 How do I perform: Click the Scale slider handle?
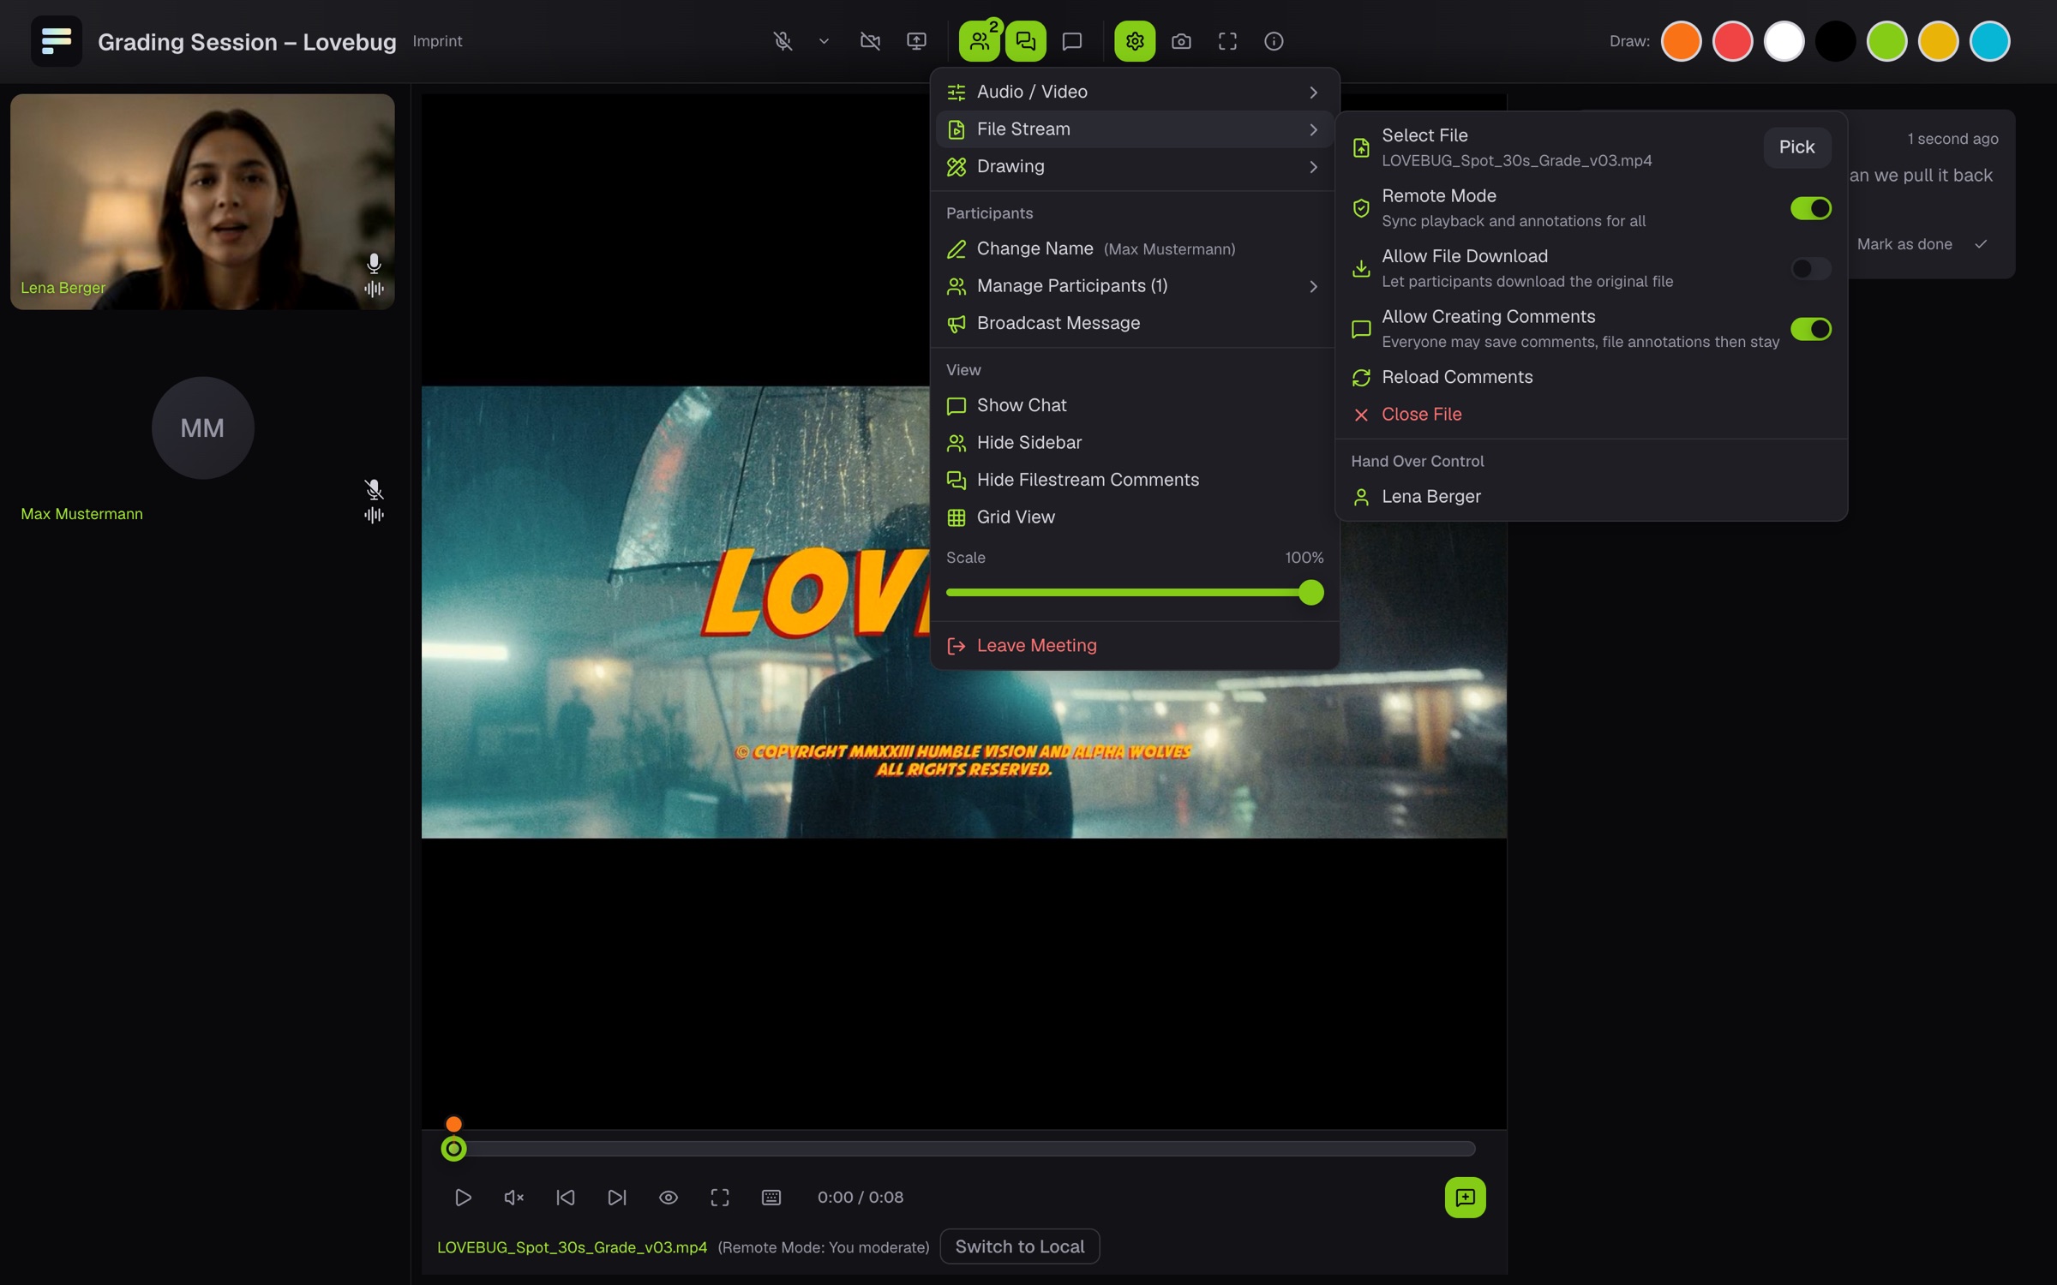pos(1310,592)
